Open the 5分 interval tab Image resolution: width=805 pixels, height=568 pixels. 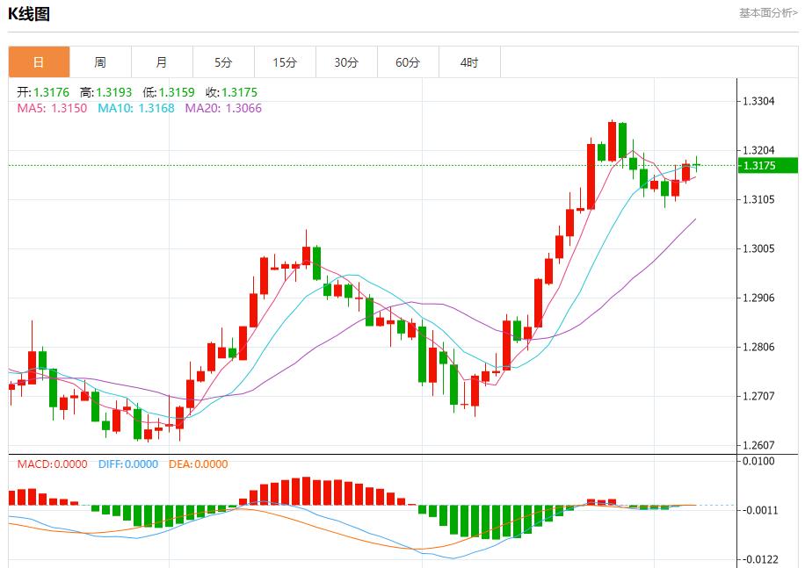click(223, 62)
